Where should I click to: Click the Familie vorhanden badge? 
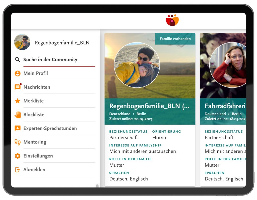(175, 39)
